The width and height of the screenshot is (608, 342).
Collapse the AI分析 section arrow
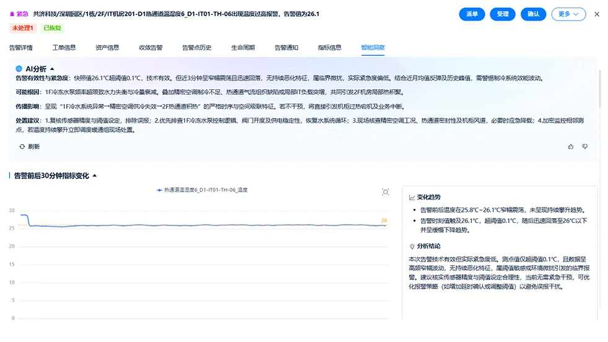pos(53,69)
